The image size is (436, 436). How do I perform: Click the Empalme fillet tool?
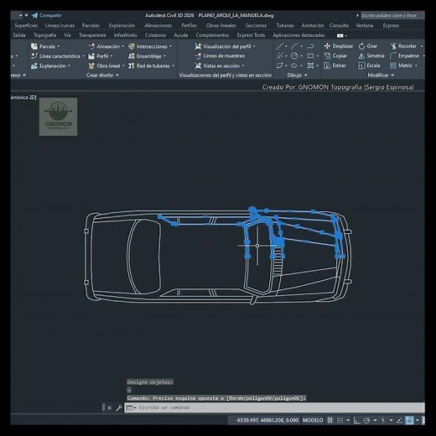coord(404,56)
